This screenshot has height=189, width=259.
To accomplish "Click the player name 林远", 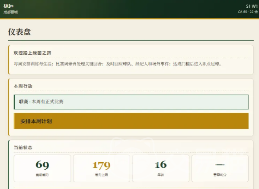I will [x=8, y=6].
